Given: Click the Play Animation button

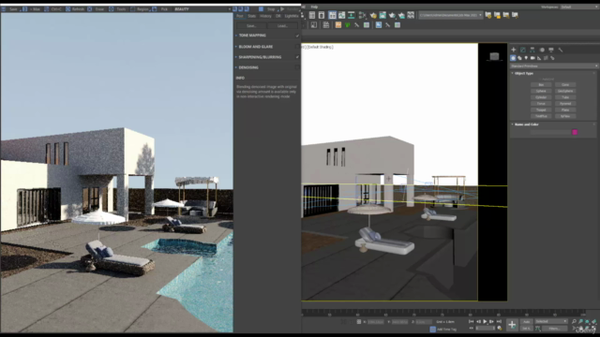Looking at the screenshot, I should (485, 322).
